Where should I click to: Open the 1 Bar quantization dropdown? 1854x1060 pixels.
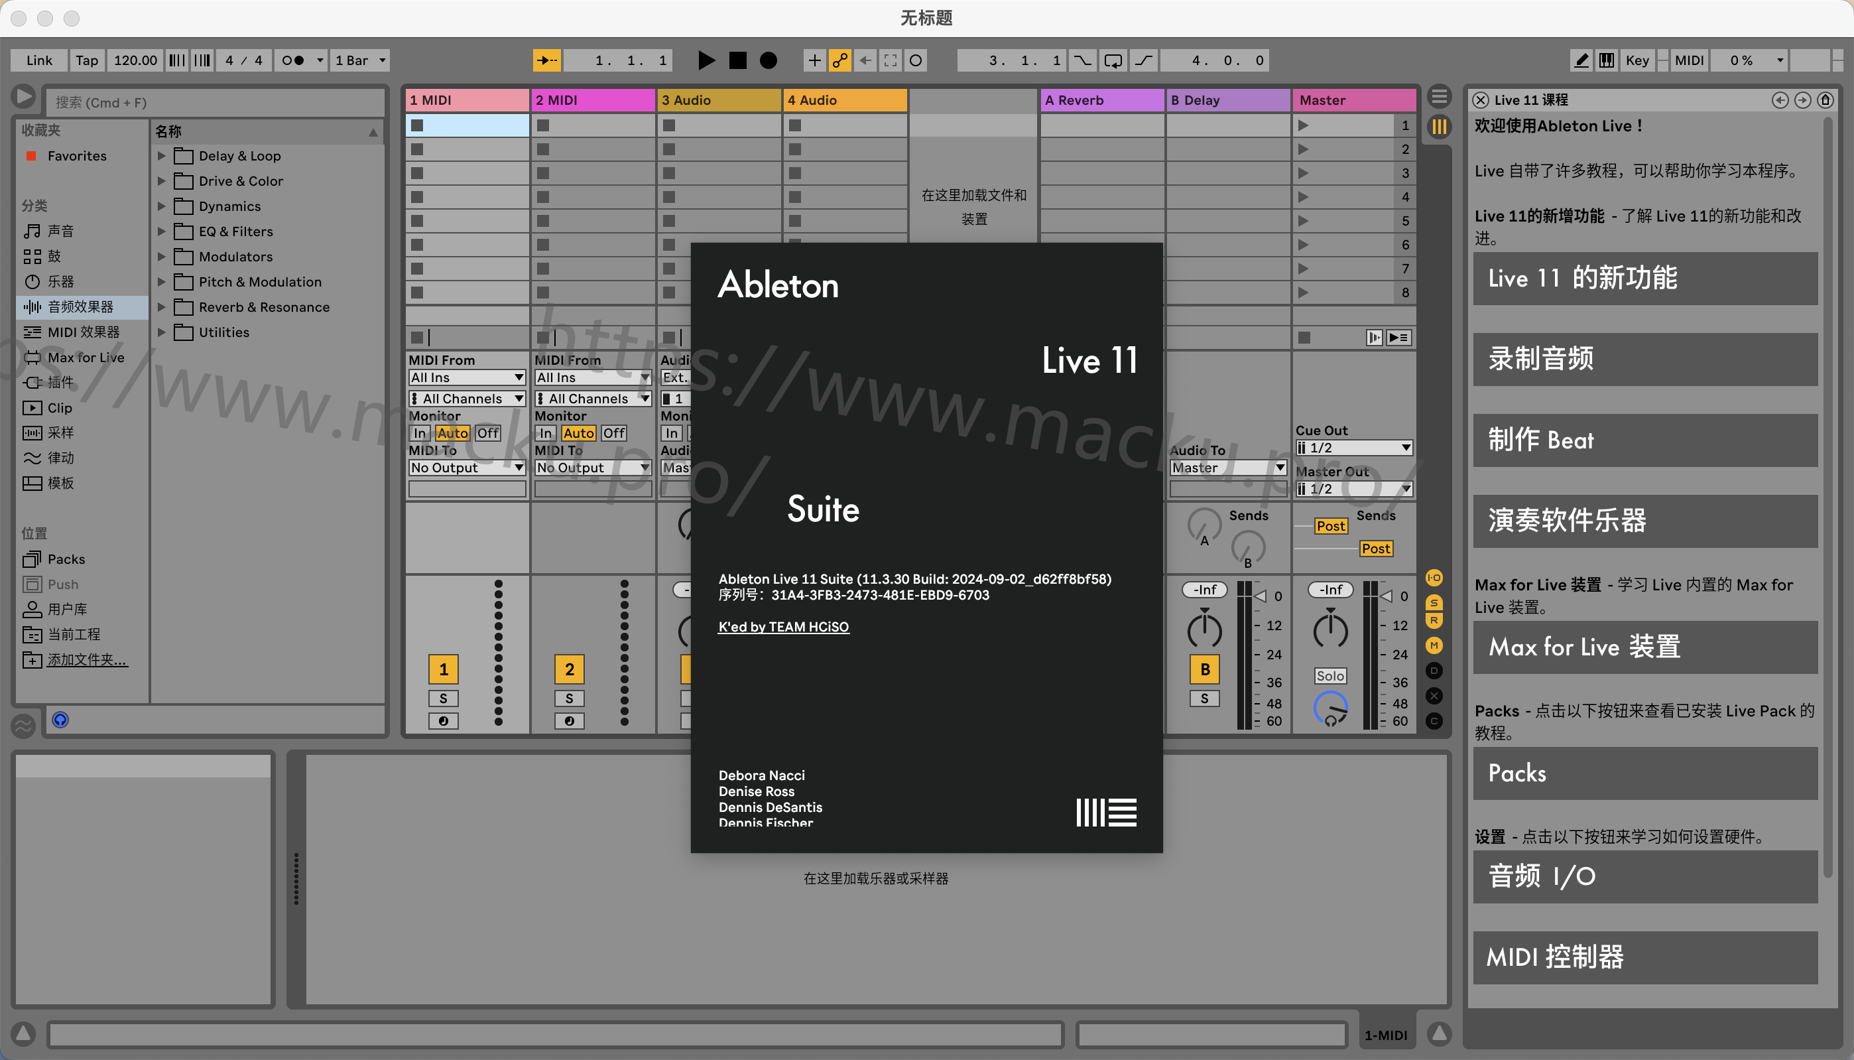coord(359,60)
